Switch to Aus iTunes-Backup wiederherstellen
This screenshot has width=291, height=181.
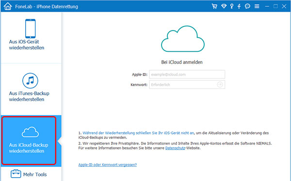(31, 90)
